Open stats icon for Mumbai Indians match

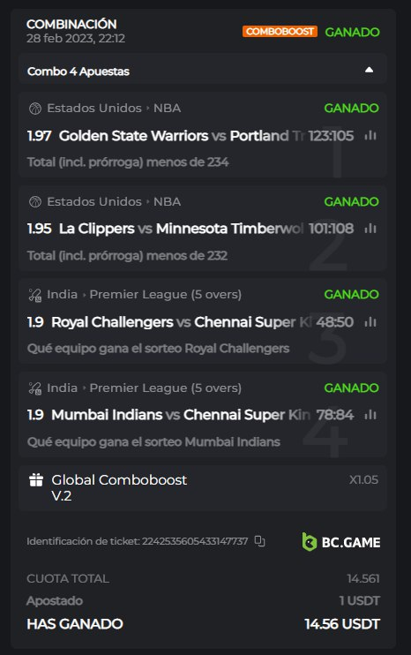[370, 415]
